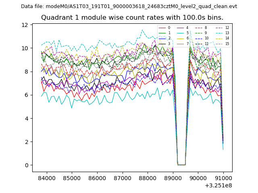
Task: Click the cyan module 5 legend line
Action: [180, 33]
